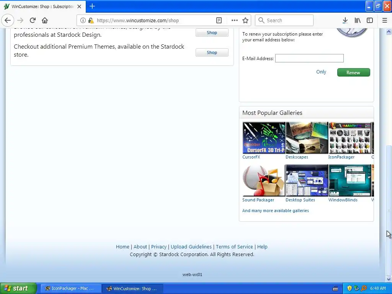Click the Sound Packager text link
The height and width of the screenshot is (294, 392).
258,200
